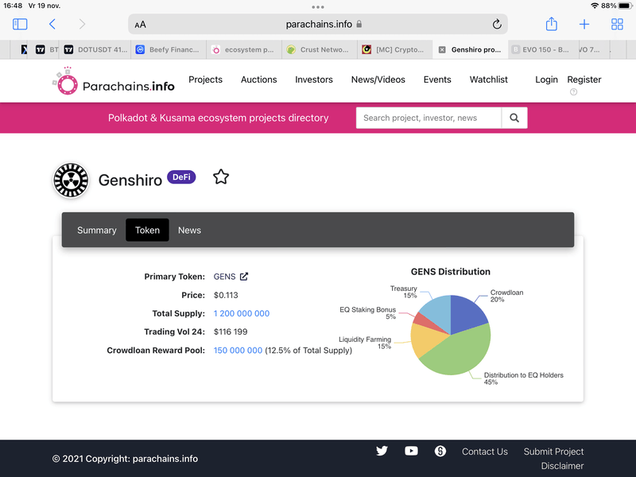Open the GENS primary token link
Viewport: 636px width, 477px height.
tap(224, 277)
